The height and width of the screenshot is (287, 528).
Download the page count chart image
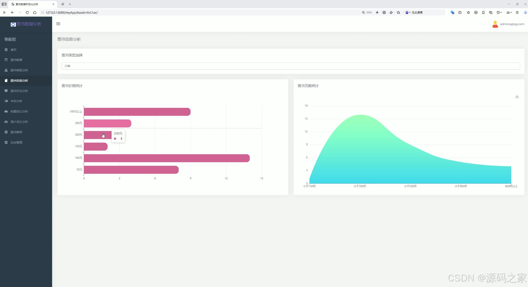tap(517, 96)
